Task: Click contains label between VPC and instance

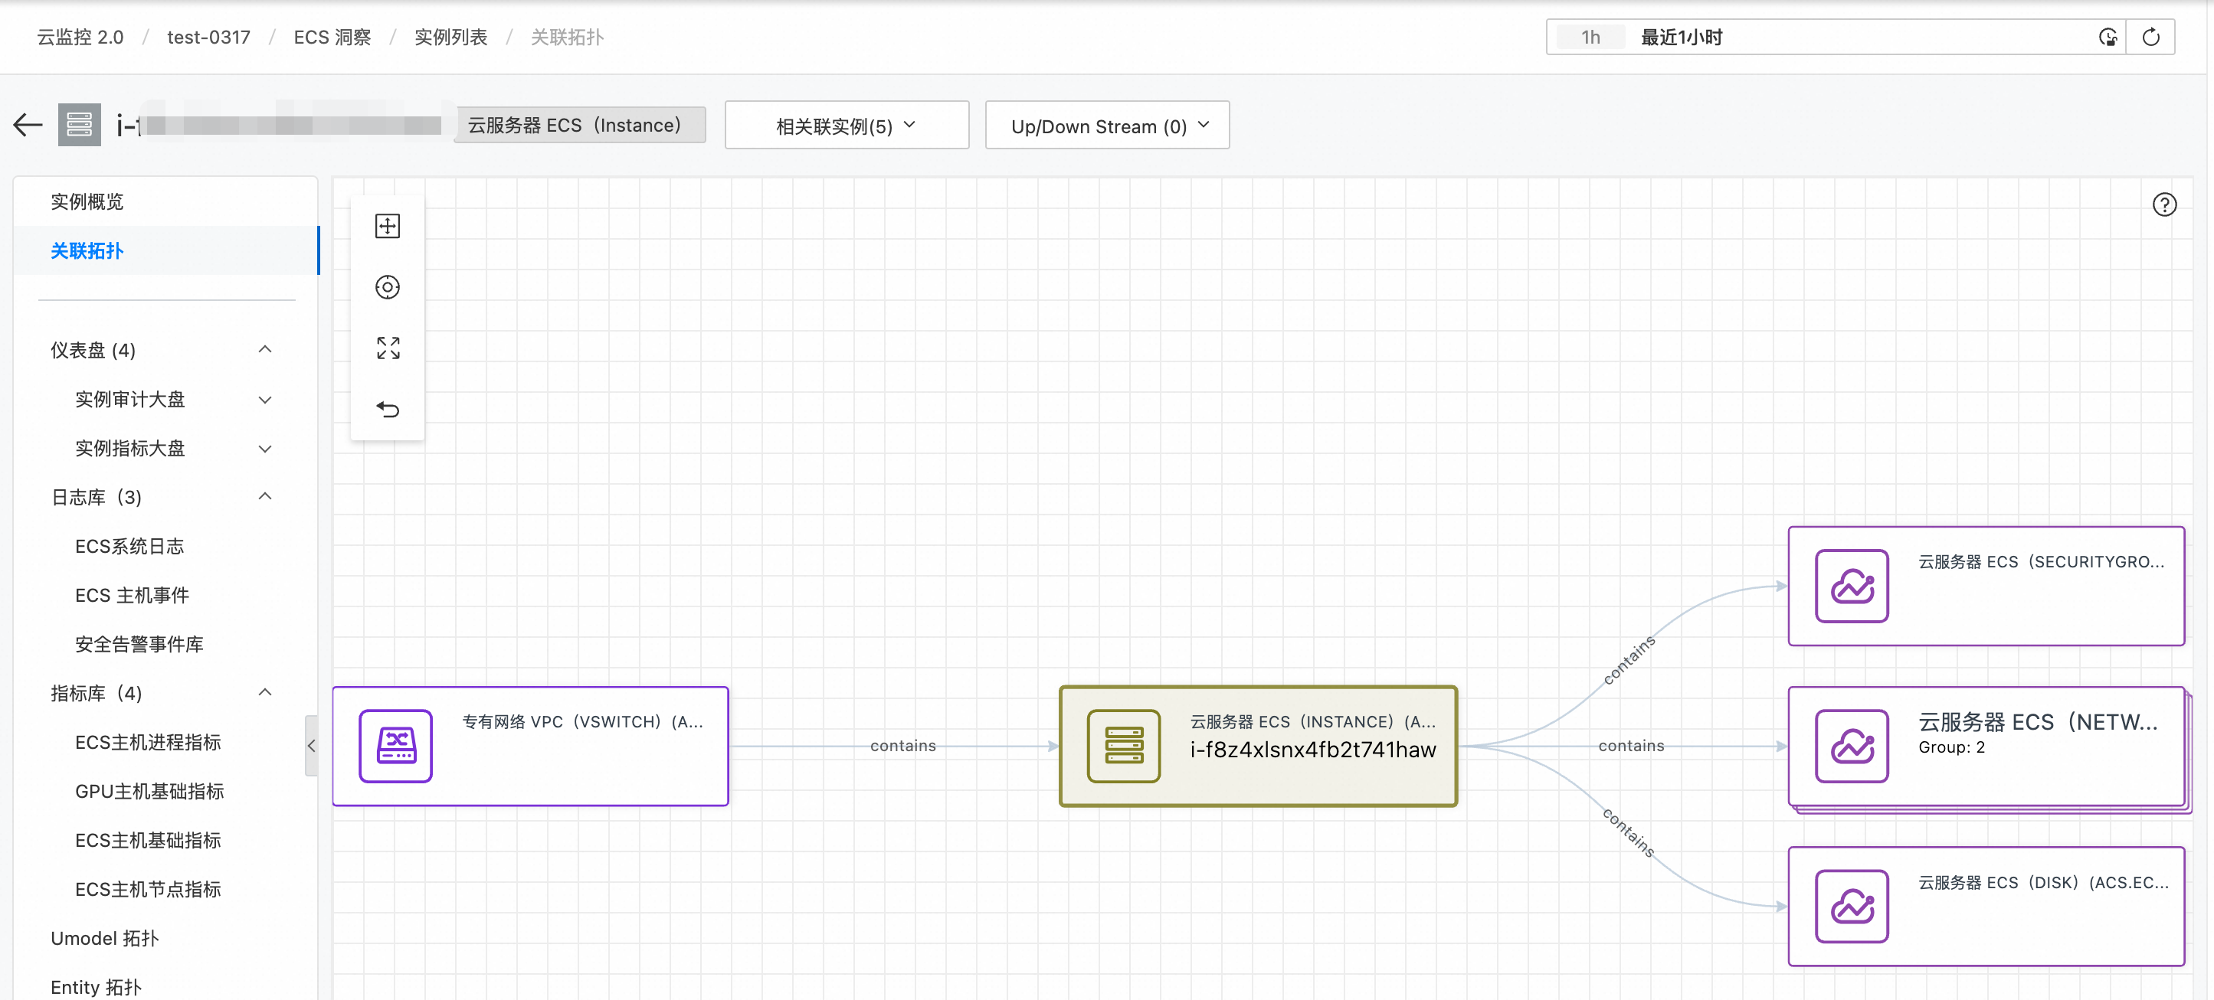Action: (x=902, y=746)
